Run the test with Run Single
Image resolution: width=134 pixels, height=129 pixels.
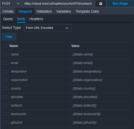click(120, 4)
